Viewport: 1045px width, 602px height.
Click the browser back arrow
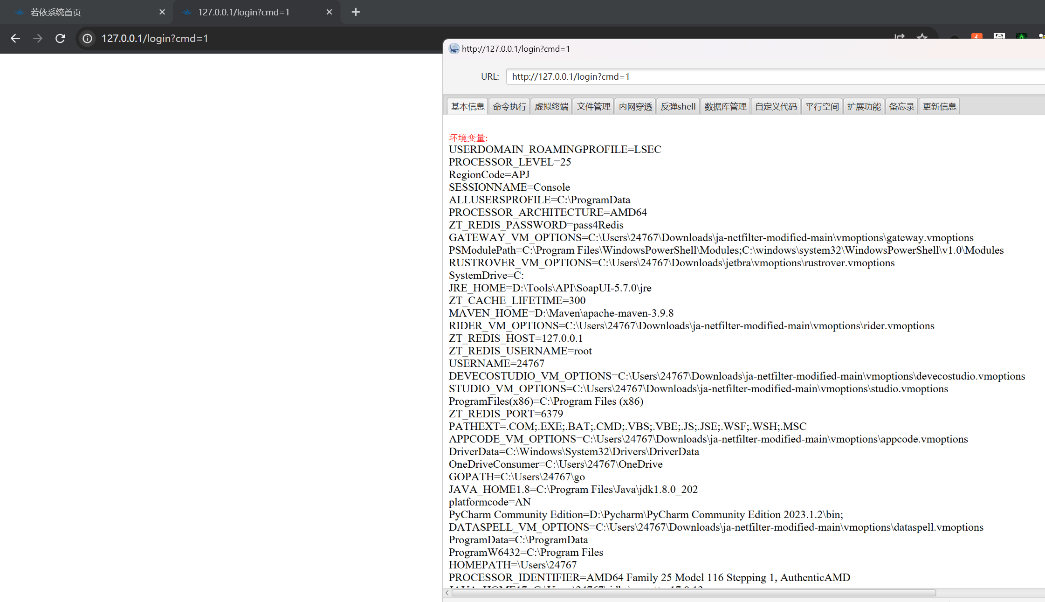(x=15, y=38)
